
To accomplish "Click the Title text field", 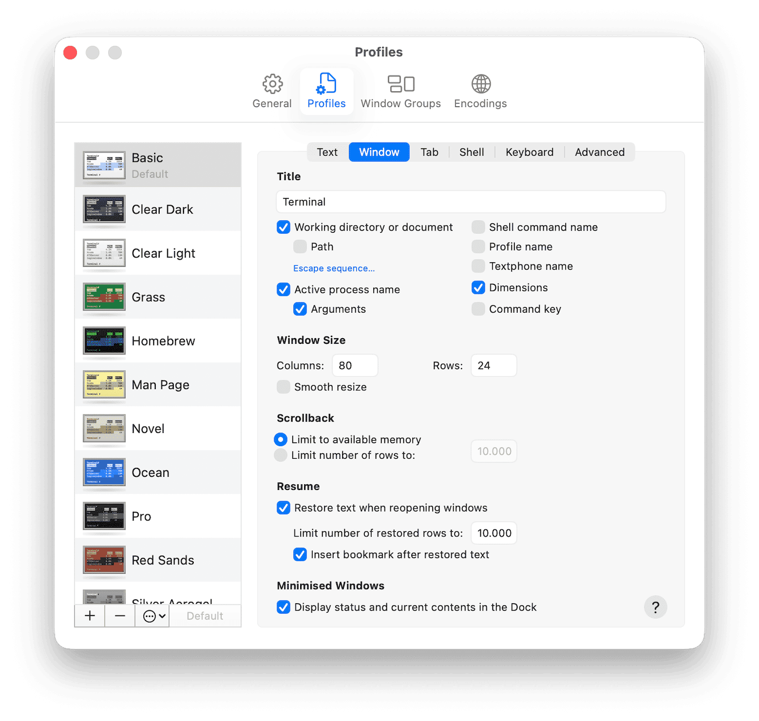I will click(471, 202).
